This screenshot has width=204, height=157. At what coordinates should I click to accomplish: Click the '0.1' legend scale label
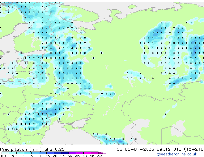click(4, 156)
